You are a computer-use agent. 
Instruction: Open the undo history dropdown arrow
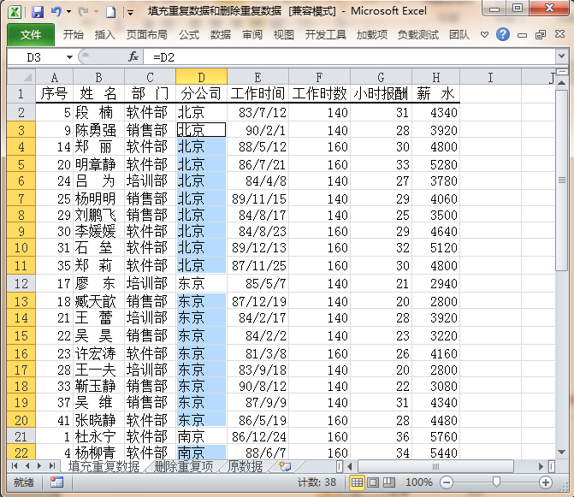pyautogui.click(x=68, y=12)
